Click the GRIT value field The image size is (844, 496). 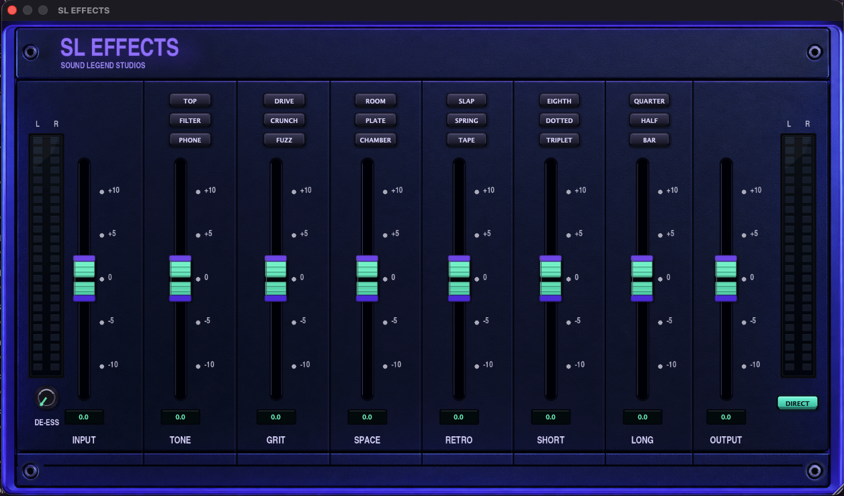[276, 417]
